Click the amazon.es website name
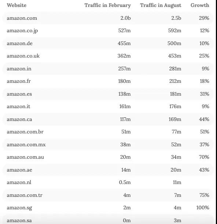 [19, 94]
